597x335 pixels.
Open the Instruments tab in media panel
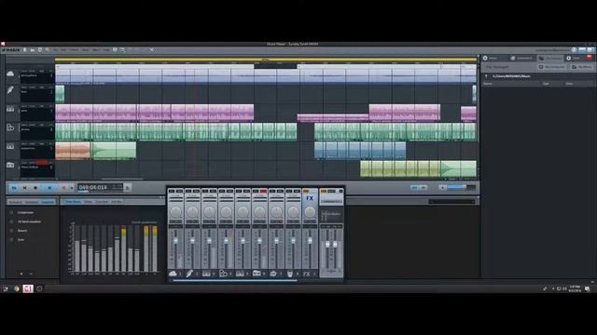[x=521, y=58]
